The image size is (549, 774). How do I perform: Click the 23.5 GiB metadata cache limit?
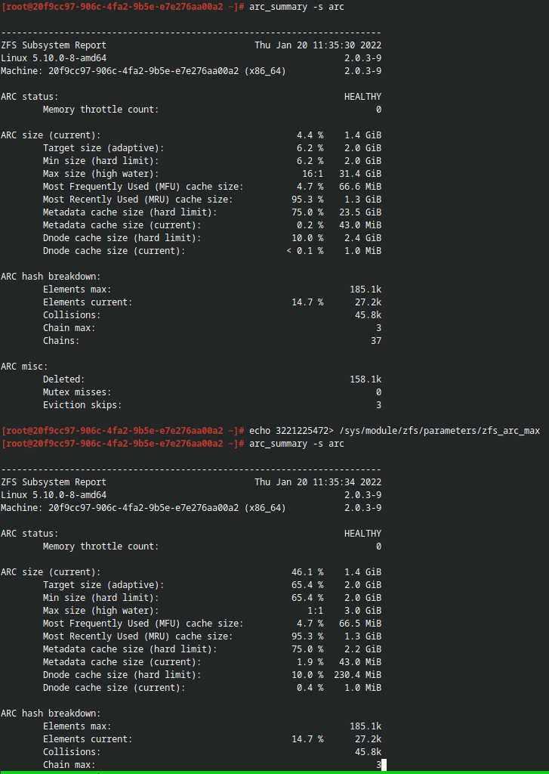tap(360, 212)
